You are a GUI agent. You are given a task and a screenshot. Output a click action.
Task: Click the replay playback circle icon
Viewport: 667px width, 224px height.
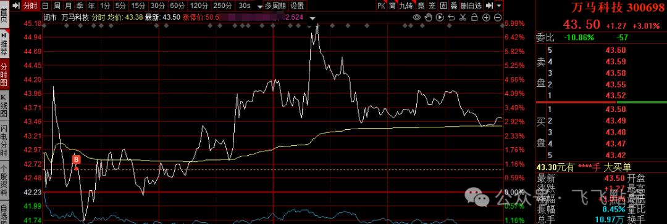click(440, 17)
